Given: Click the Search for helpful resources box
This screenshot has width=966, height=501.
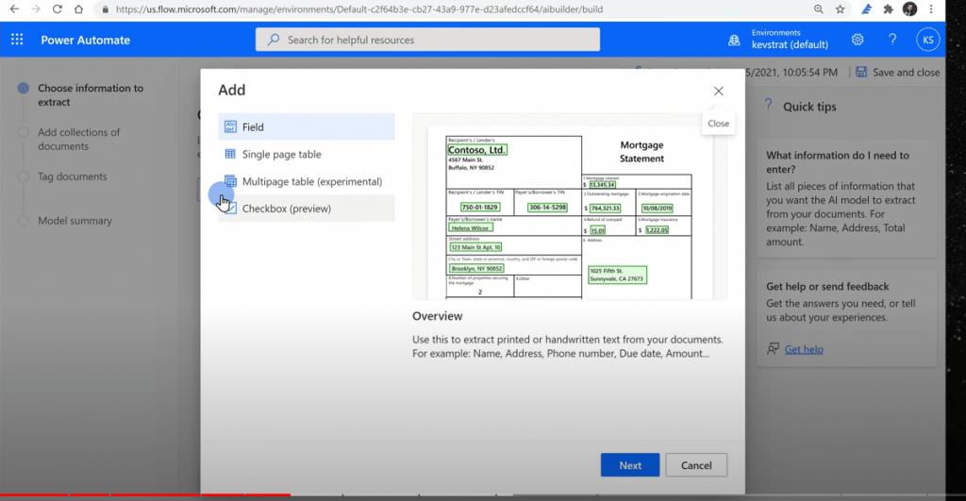Looking at the screenshot, I should pyautogui.click(x=427, y=40).
